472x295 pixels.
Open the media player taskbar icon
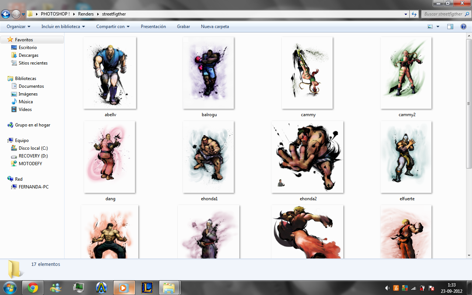point(124,288)
